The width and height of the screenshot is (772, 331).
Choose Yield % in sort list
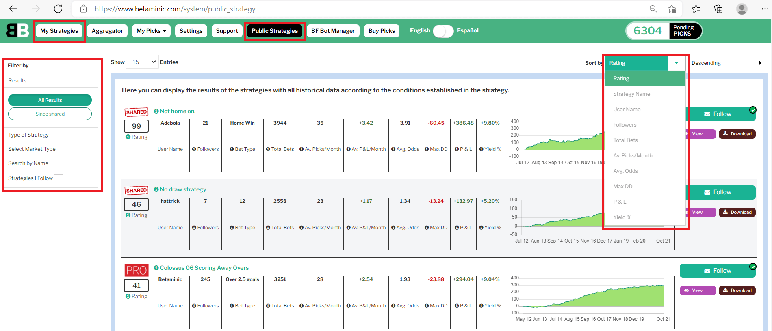tap(645, 217)
